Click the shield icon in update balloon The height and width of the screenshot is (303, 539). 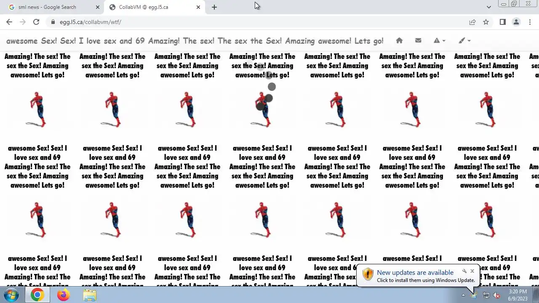pos(368,274)
